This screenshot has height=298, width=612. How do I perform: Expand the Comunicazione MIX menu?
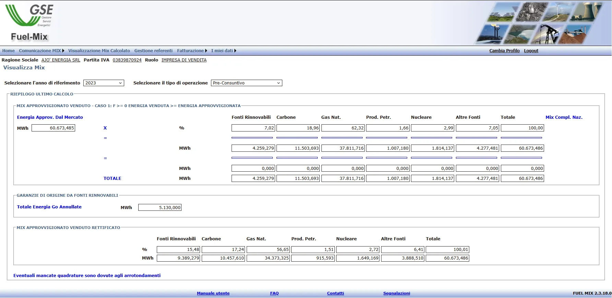click(x=41, y=51)
